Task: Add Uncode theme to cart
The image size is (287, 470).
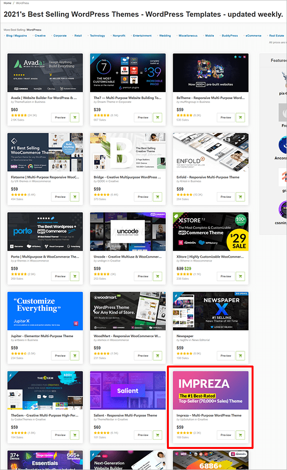Action: (x=157, y=276)
